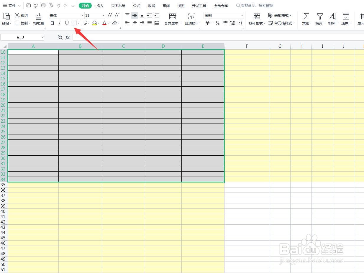Viewport: 364px width, 273px height.
Task: Expand the Copy (复制) dropdown arrow
Action: (x=29, y=23)
